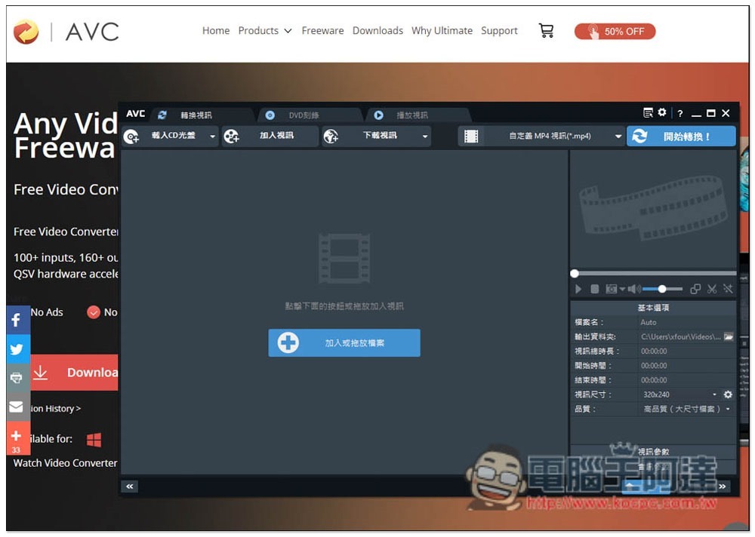The image size is (755, 537).
Task: Open video size settings gear icon
Action: coord(728,394)
